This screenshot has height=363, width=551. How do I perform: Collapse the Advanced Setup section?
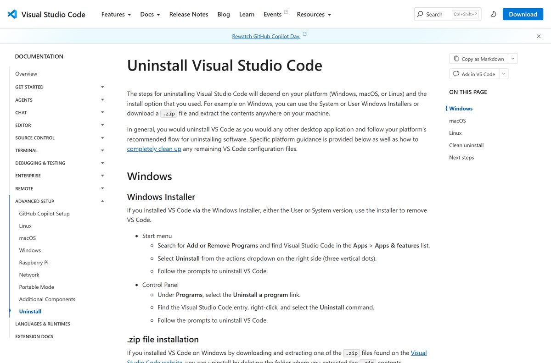tap(102, 201)
